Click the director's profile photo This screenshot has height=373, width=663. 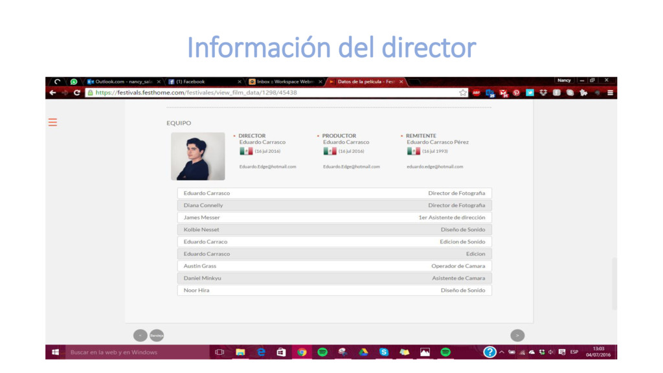tap(197, 156)
